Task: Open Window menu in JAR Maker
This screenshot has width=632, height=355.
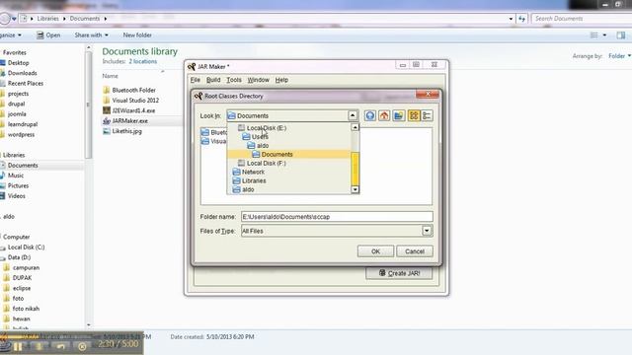Action: (x=258, y=80)
